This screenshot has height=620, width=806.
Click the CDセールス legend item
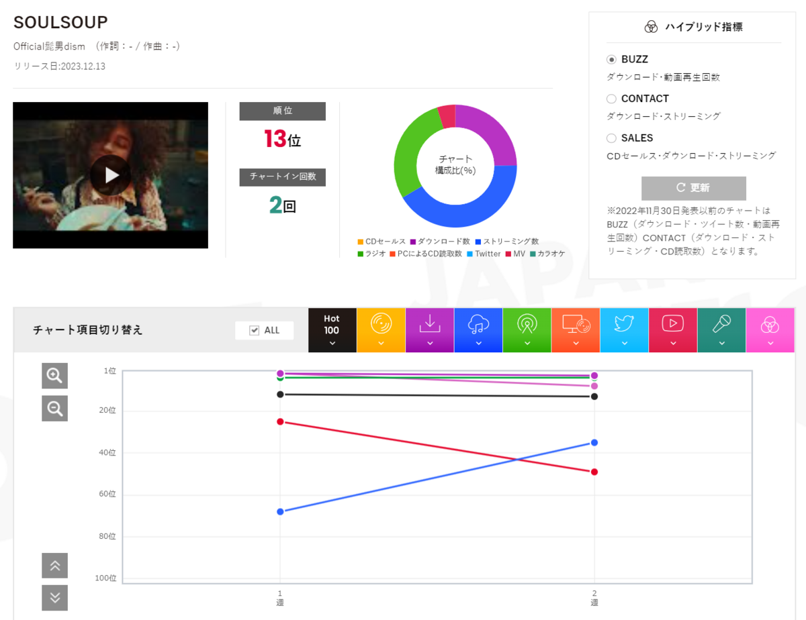pyautogui.click(x=382, y=242)
